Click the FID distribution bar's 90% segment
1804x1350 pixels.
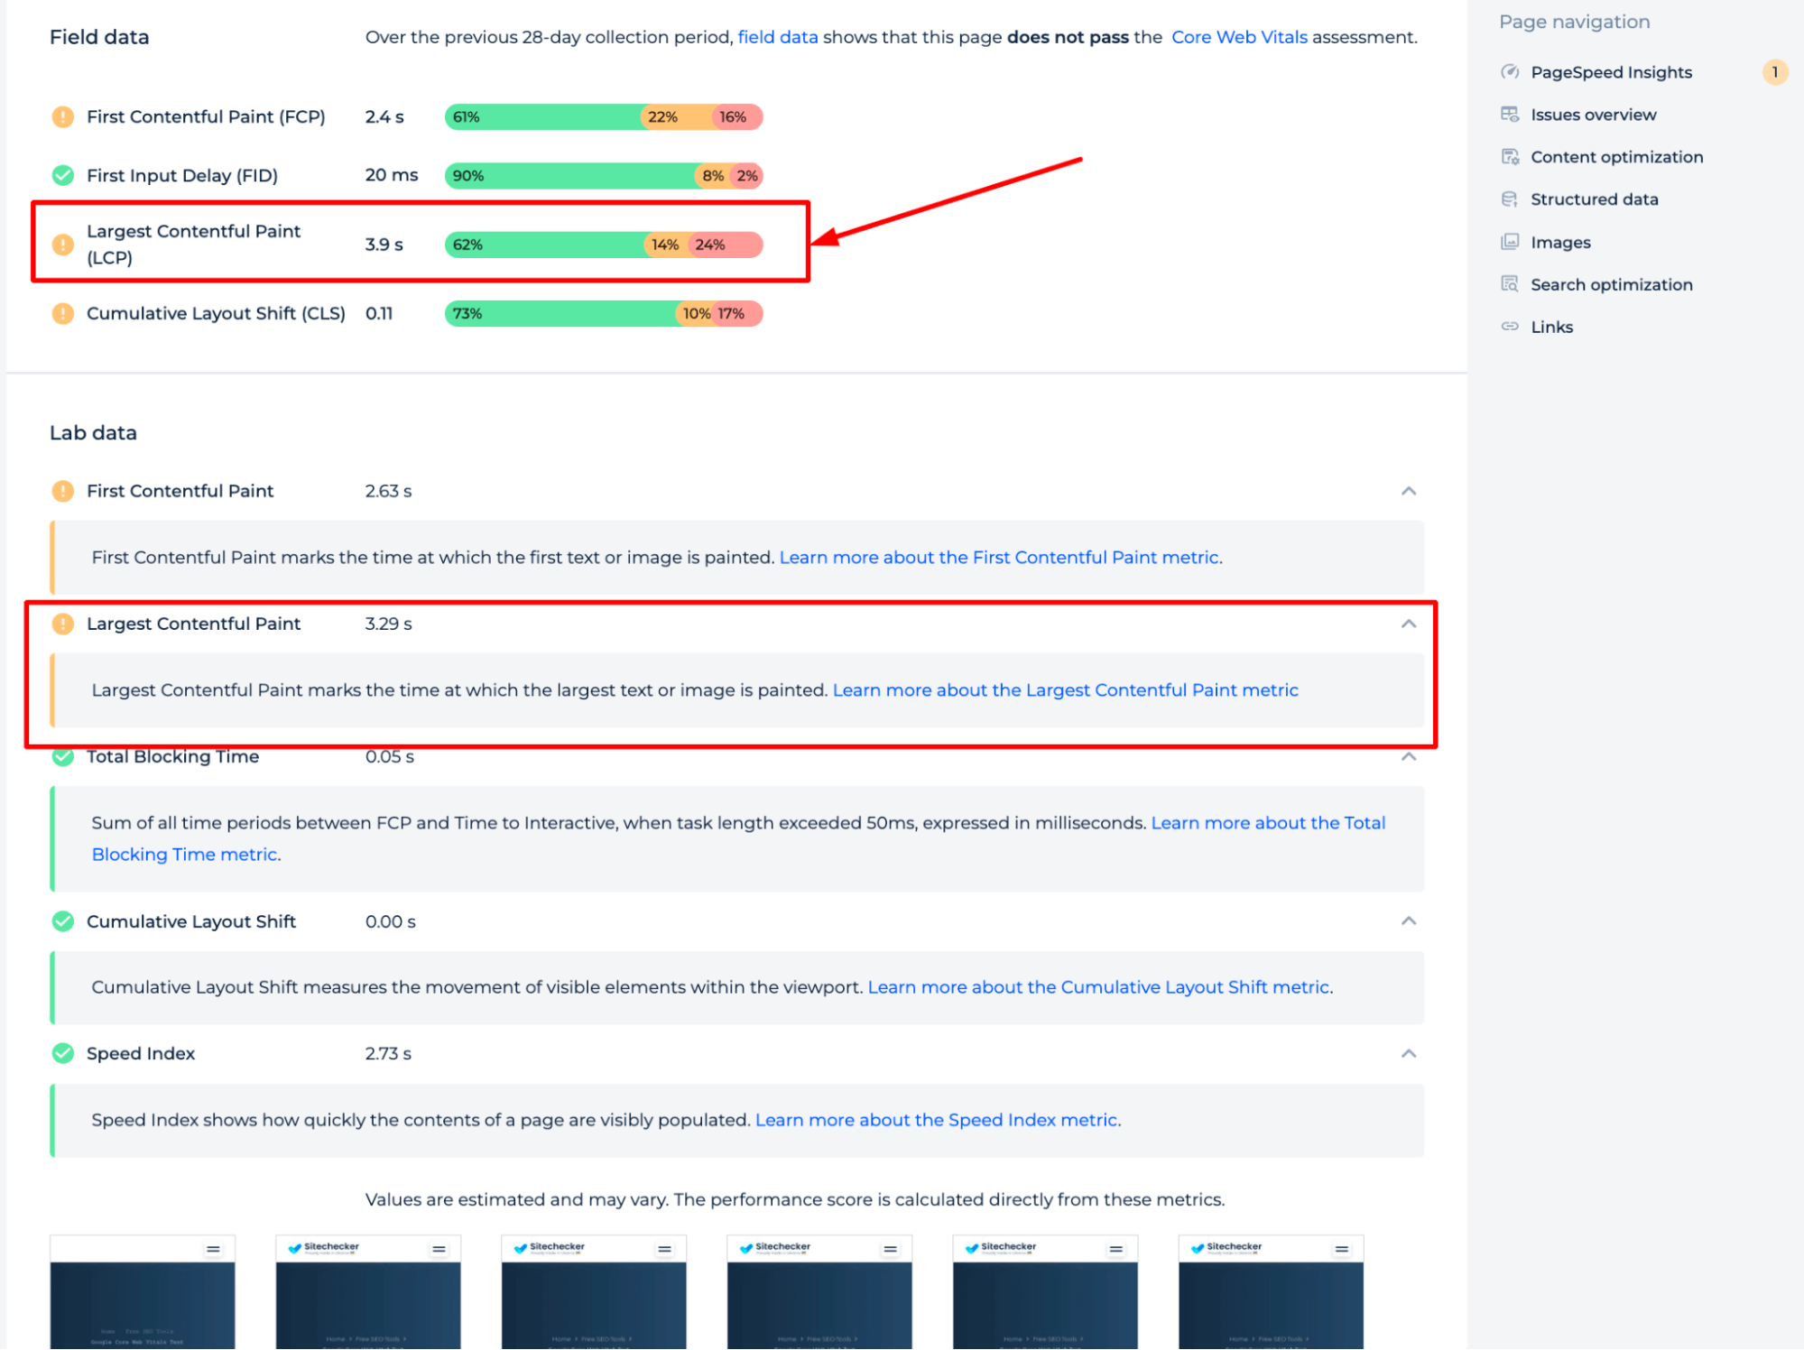click(569, 175)
